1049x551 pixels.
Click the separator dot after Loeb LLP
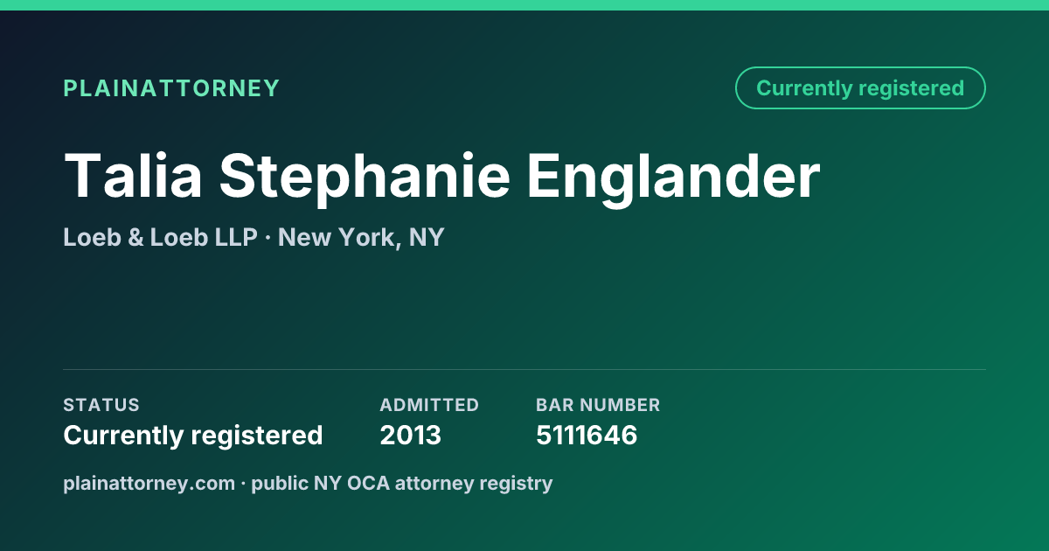[268, 238]
